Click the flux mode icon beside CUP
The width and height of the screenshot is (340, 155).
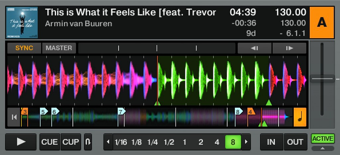88,142
